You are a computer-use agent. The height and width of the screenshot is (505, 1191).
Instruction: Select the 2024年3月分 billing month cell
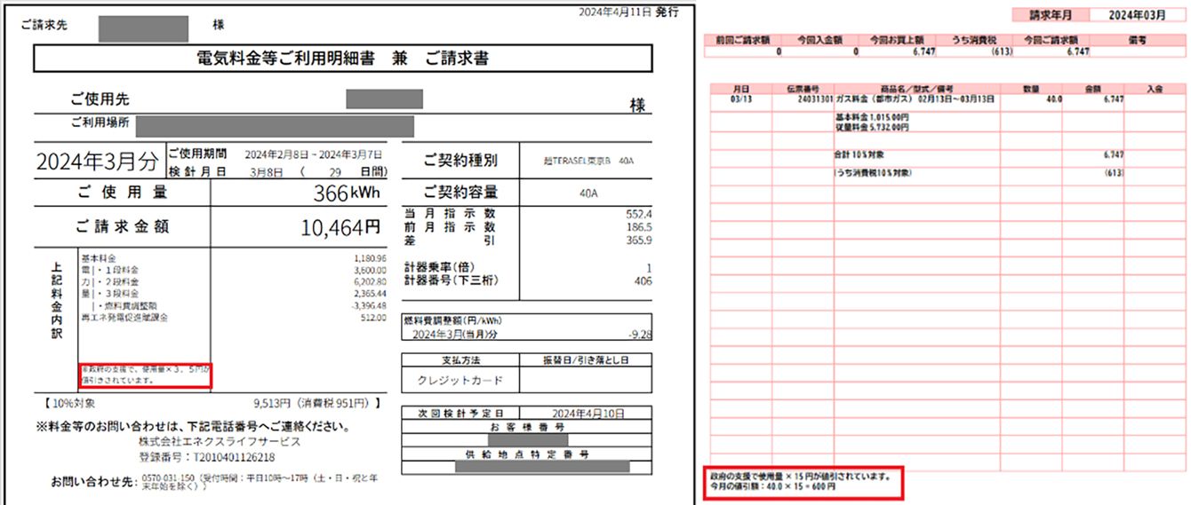pyautogui.click(x=98, y=161)
